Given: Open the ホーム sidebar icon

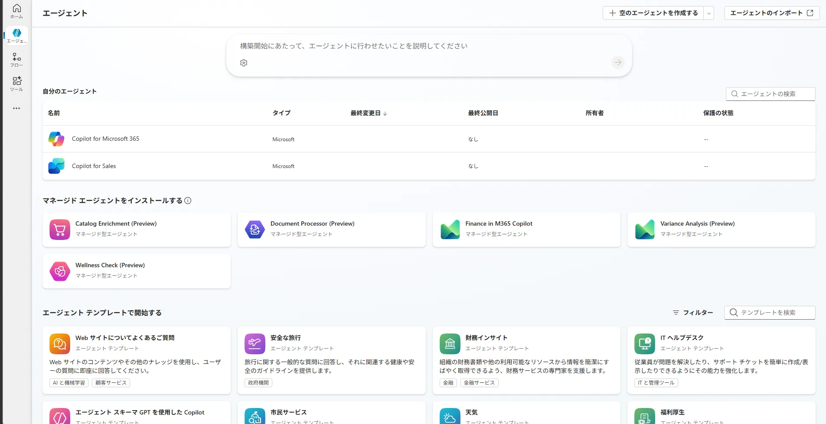Looking at the screenshot, I should pos(16,11).
